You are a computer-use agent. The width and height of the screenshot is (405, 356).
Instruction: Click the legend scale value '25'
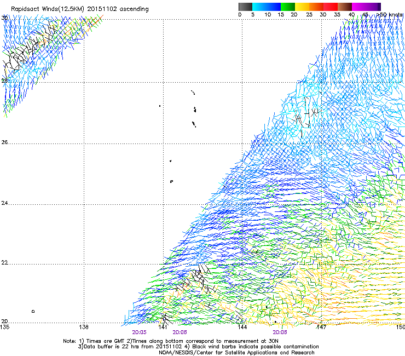pos(309,15)
